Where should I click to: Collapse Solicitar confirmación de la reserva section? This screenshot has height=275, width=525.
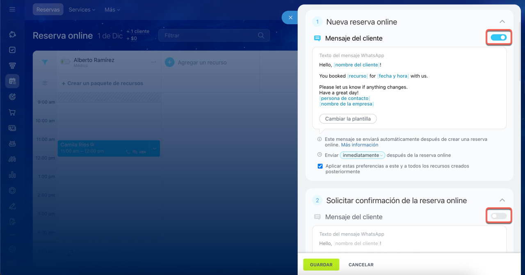(x=502, y=200)
